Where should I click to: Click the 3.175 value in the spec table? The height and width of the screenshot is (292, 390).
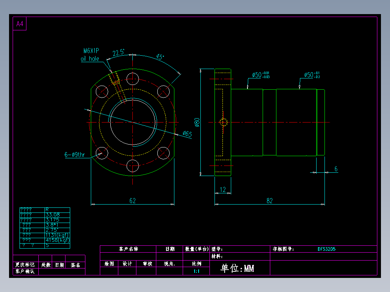52,220
